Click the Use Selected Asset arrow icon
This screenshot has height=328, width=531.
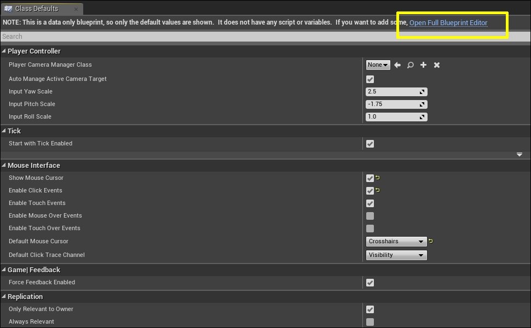click(x=397, y=65)
